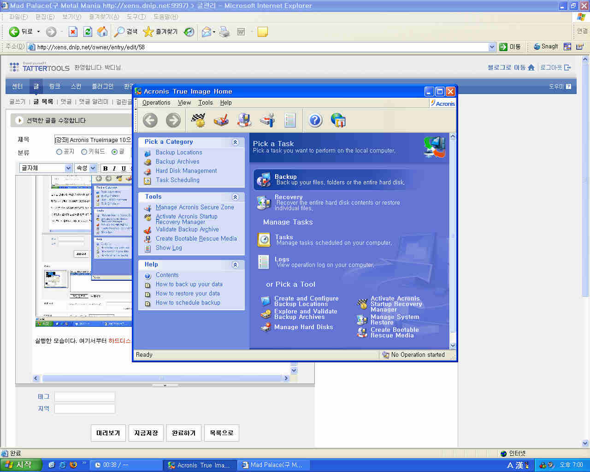The image size is (590, 472).
Task: Click Manage Acronis Secure Zone link
Action: (x=195, y=207)
